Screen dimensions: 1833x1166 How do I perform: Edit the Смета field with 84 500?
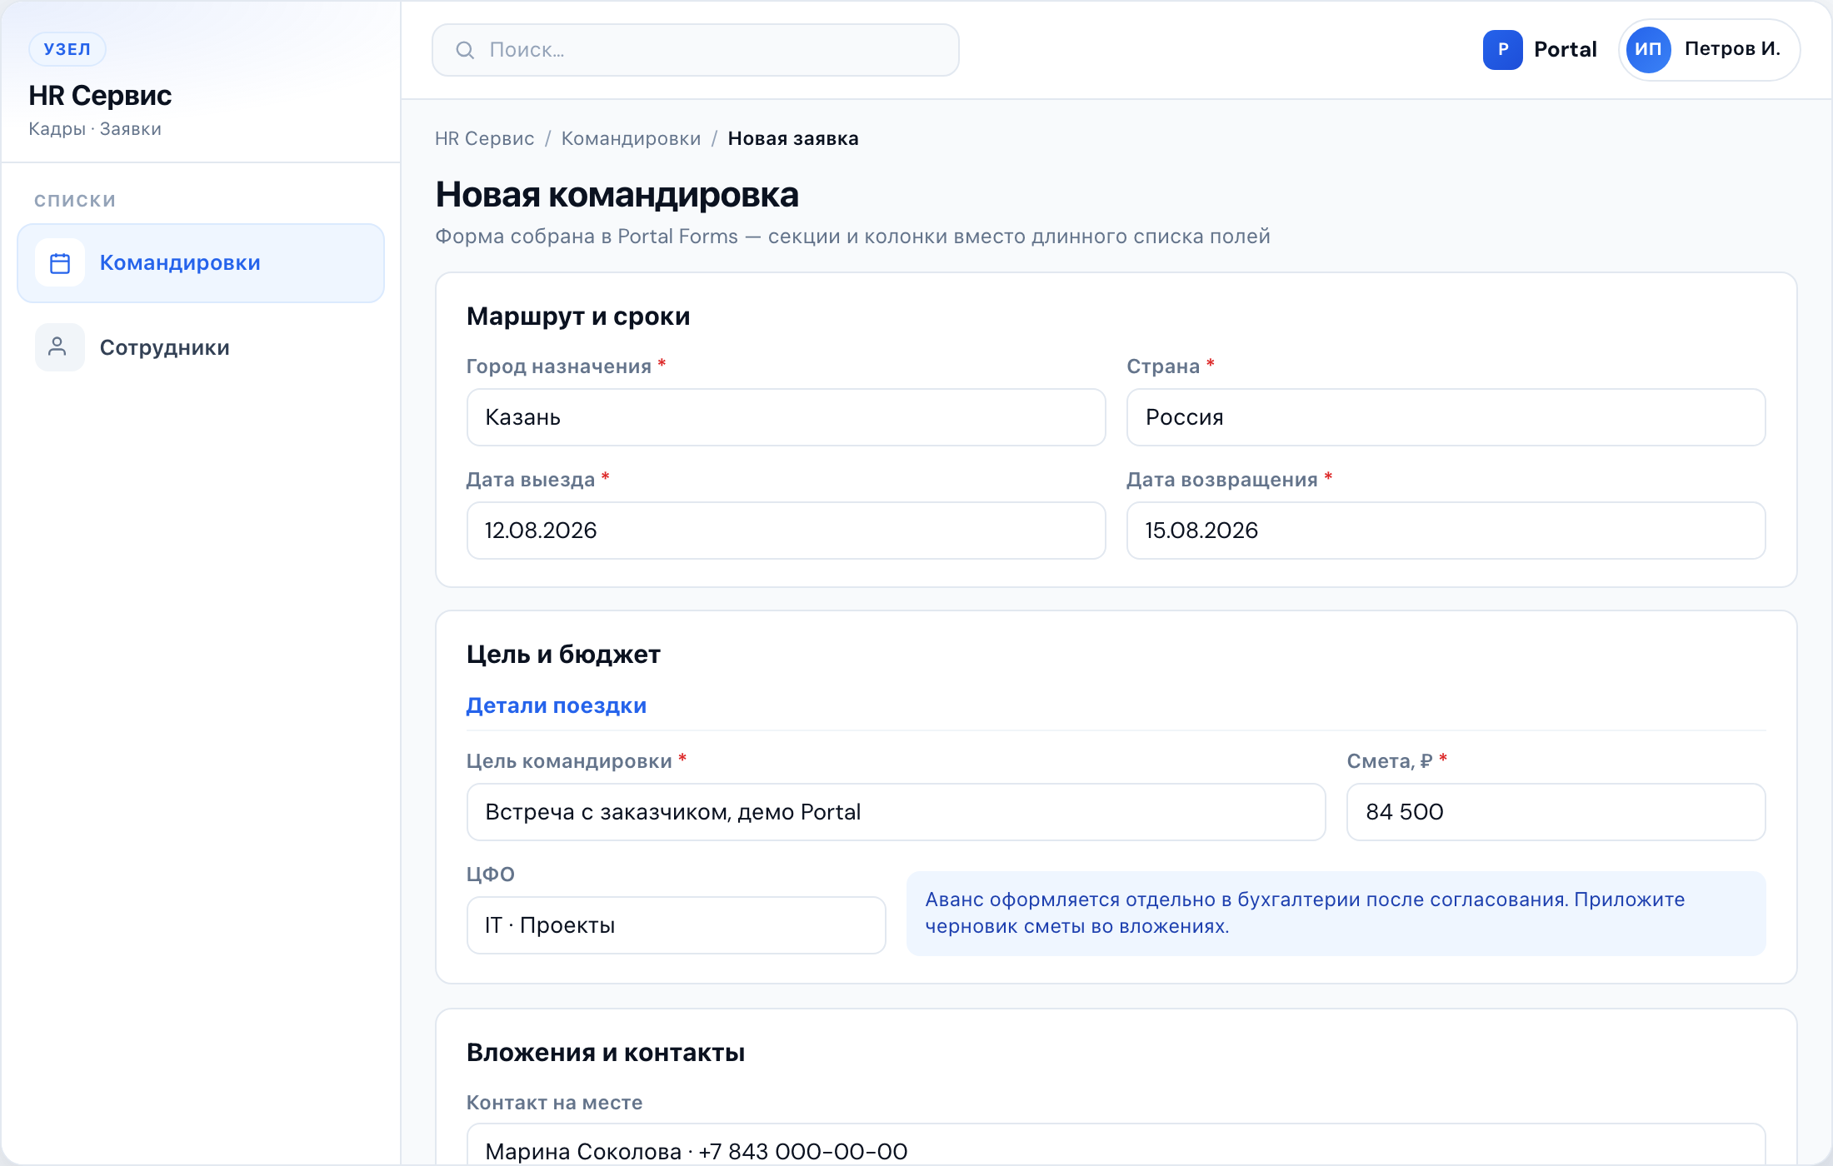tap(1556, 812)
